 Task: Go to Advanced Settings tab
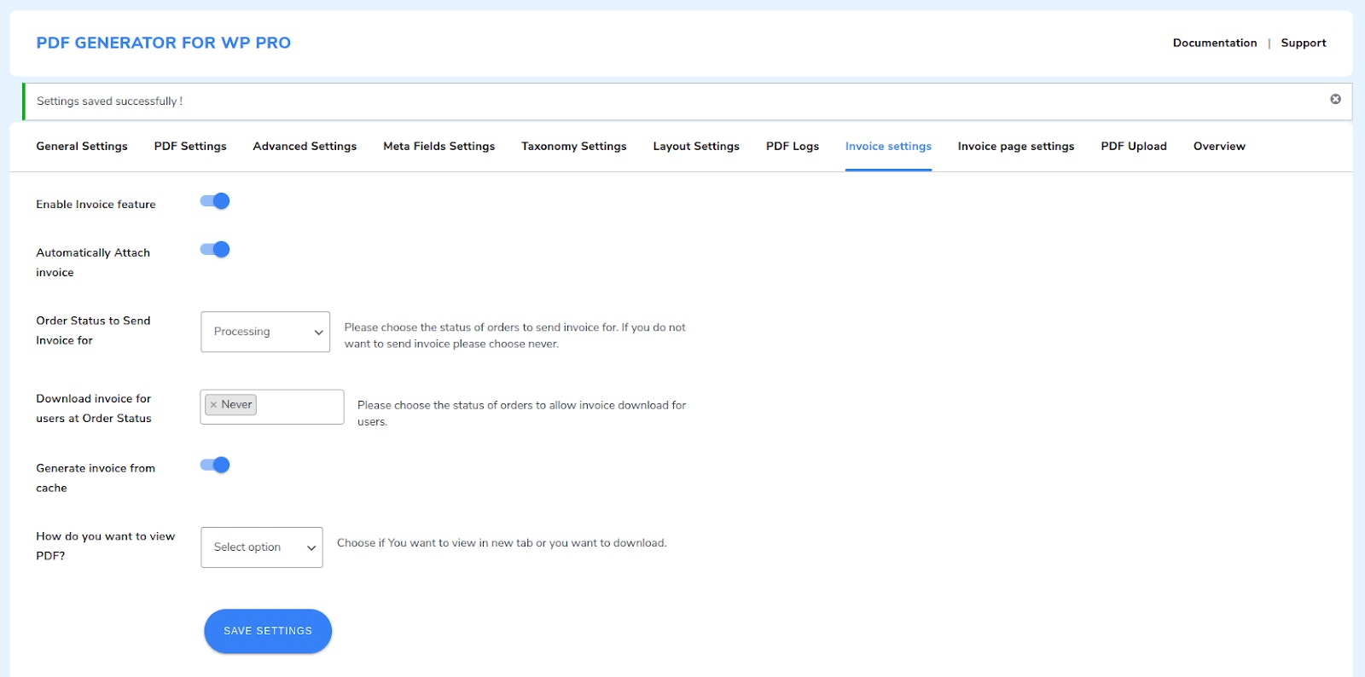[305, 147]
